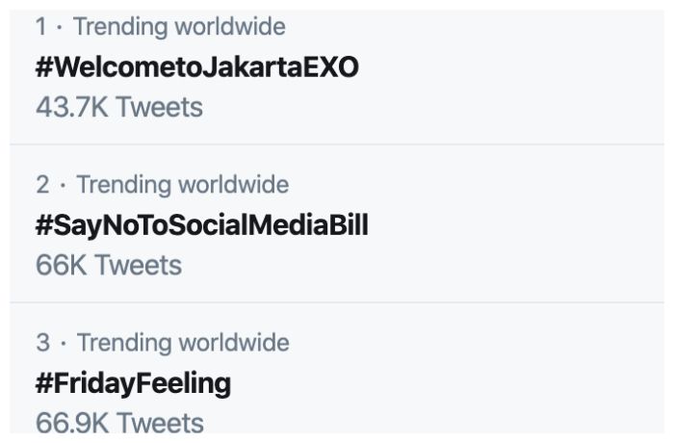Click the first trend's "Trending worldwide" label

(178, 27)
